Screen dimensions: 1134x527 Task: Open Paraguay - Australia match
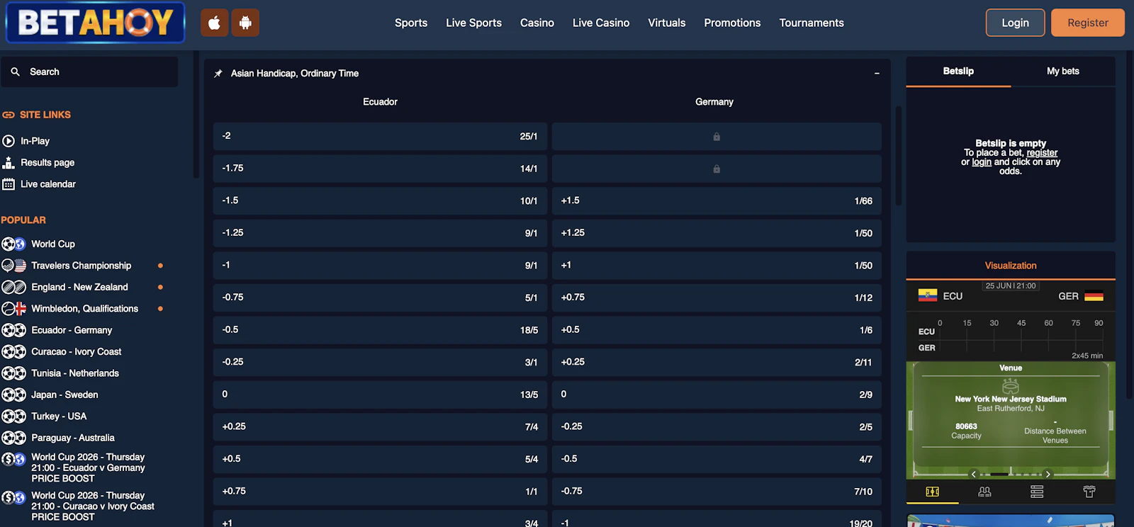point(73,438)
